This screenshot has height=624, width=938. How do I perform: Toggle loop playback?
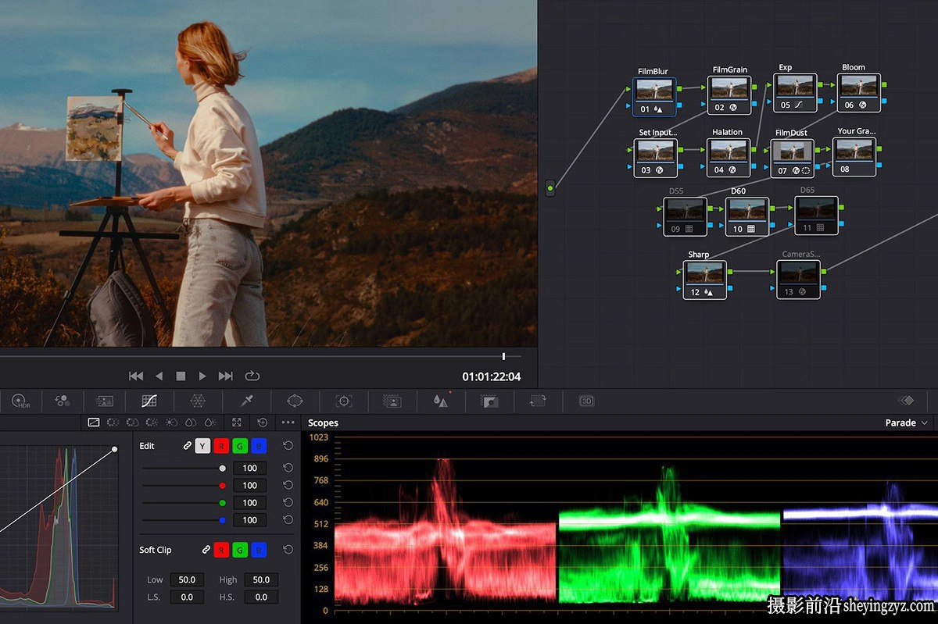(252, 376)
